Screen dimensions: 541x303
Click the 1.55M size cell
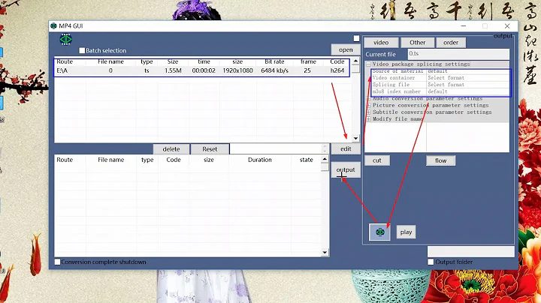pyautogui.click(x=173, y=70)
